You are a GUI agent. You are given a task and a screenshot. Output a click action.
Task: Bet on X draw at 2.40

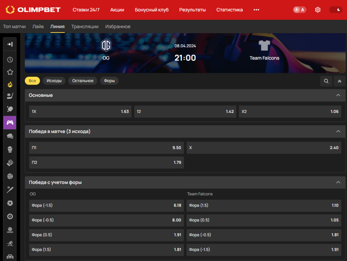point(264,148)
